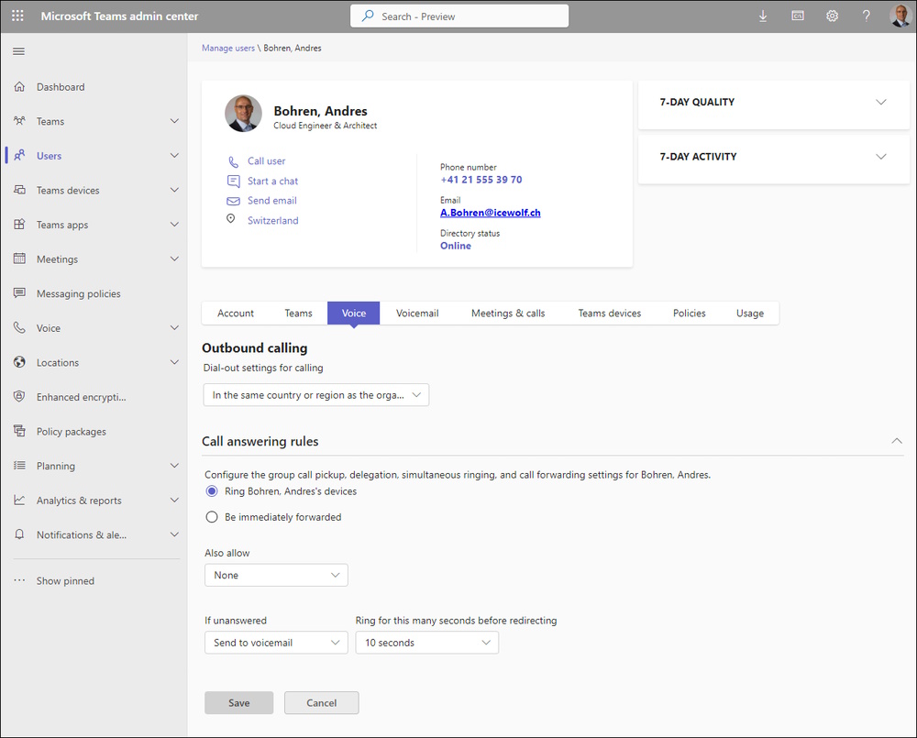Click the Show pinned item
The width and height of the screenshot is (917, 738).
tap(65, 580)
